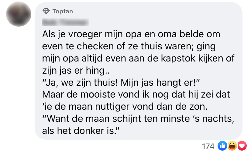251x153 pixels.
Task: Click the laughing Haha reaction emoji
Action: point(232,146)
